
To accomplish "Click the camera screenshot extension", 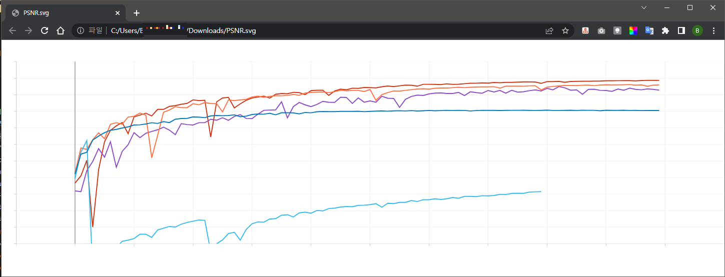I will pyautogui.click(x=601, y=30).
